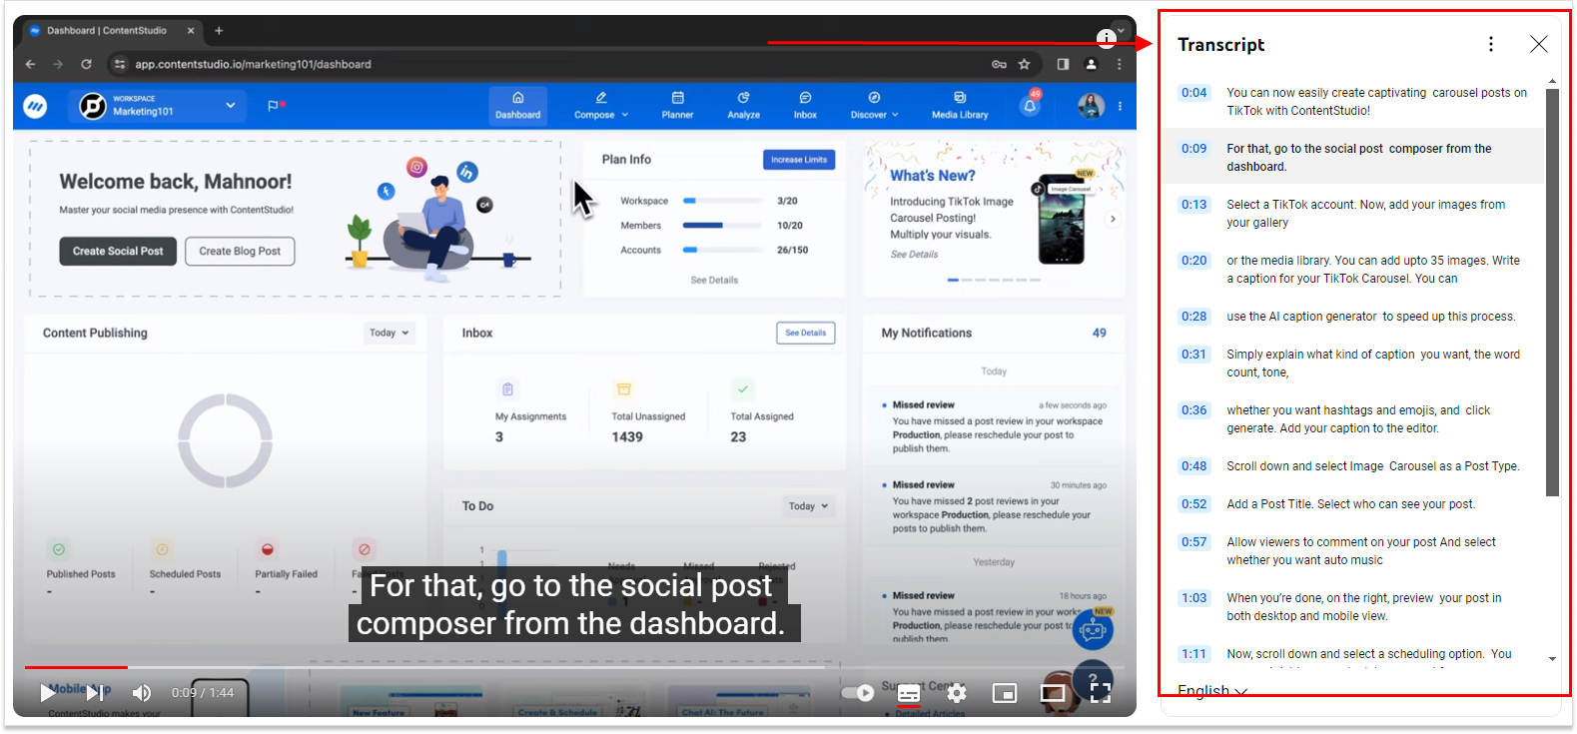The width and height of the screenshot is (1577, 734).
Task: Open a new browser tab
Action: point(219,31)
